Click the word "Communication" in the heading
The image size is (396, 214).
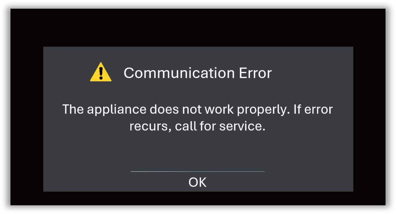tap(179, 73)
